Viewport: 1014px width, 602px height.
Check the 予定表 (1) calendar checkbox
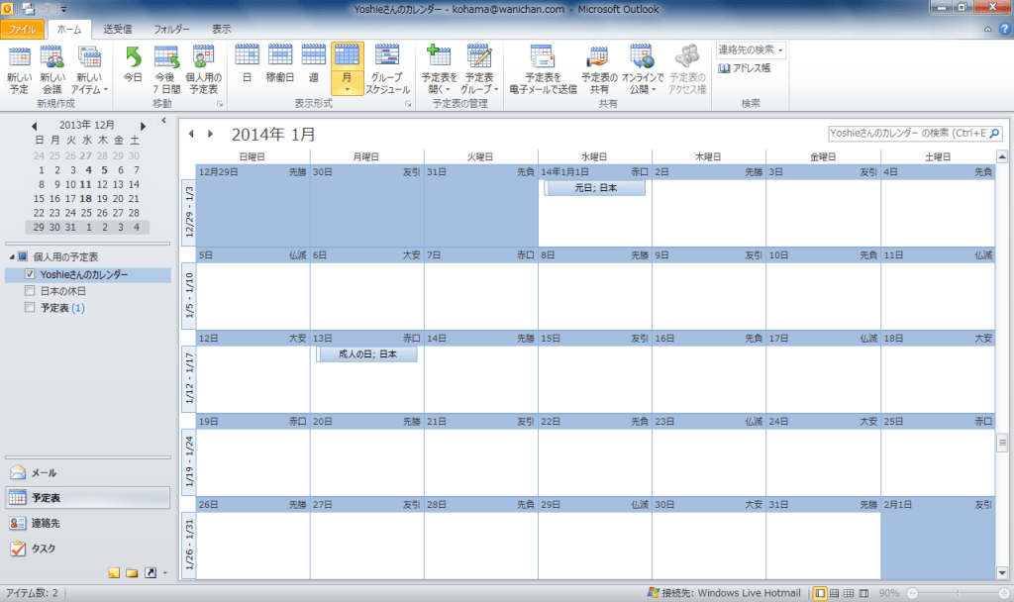pos(29,308)
